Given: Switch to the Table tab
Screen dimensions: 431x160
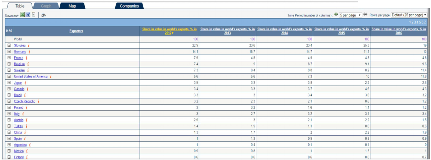Looking at the screenshot, I should point(19,6).
